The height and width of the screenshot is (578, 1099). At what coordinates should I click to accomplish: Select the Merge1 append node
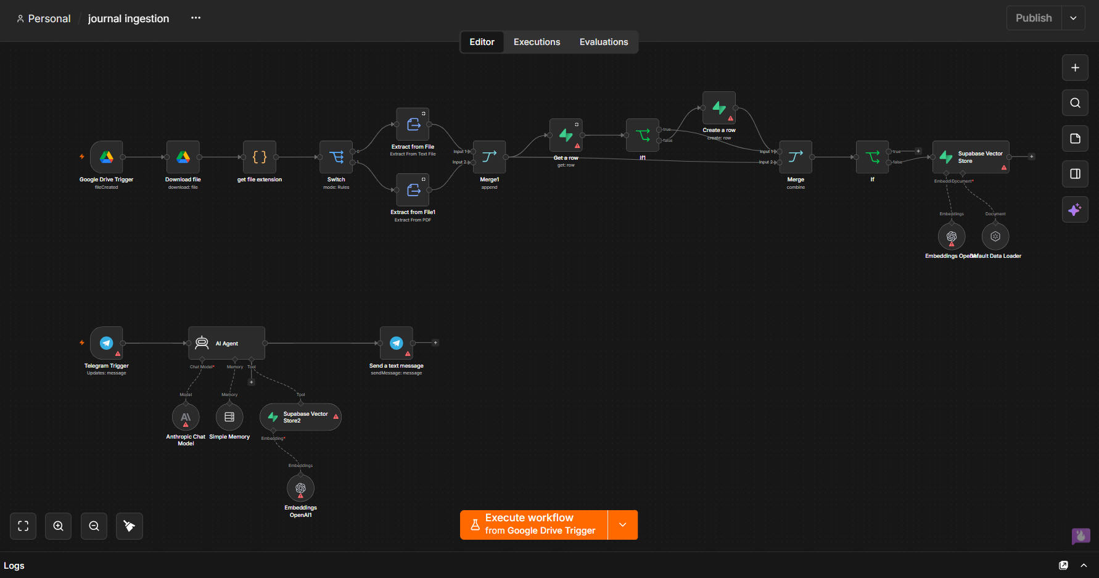click(x=489, y=157)
